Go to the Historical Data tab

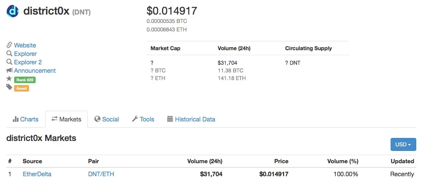click(x=191, y=119)
